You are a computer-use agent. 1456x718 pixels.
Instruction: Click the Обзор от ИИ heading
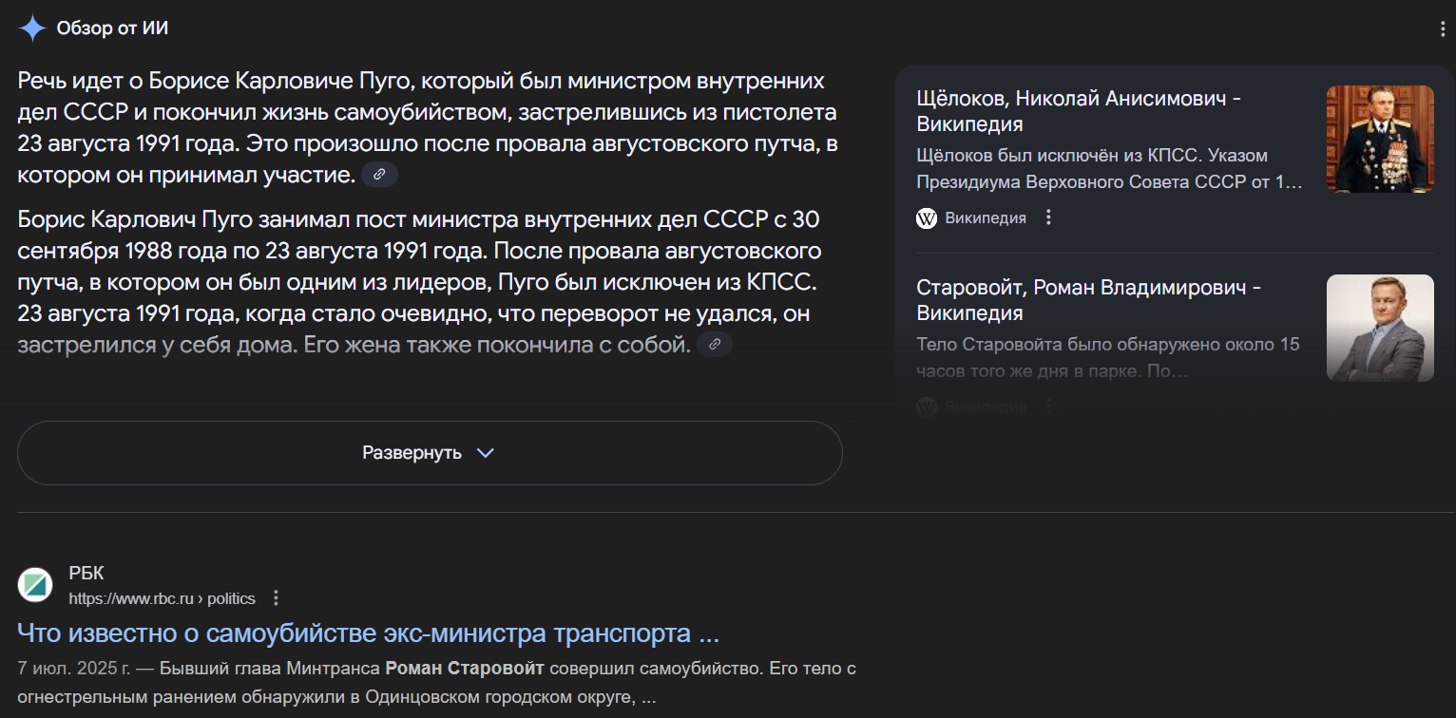tap(112, 28)
